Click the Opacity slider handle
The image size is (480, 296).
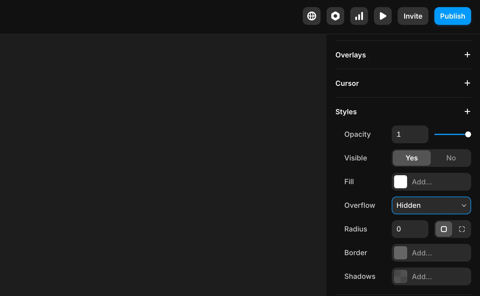tap(468, 134)
